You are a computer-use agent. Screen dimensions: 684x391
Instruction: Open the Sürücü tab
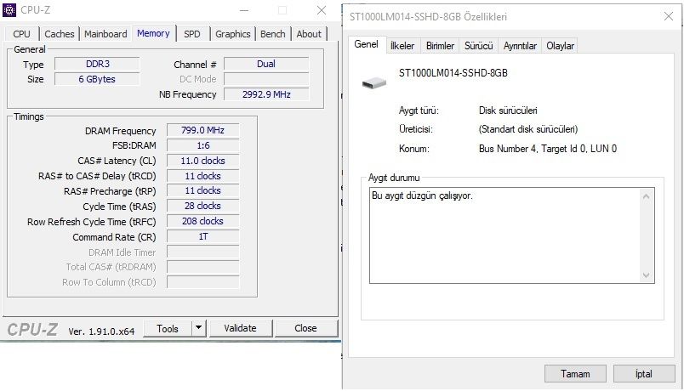point(478,46)
